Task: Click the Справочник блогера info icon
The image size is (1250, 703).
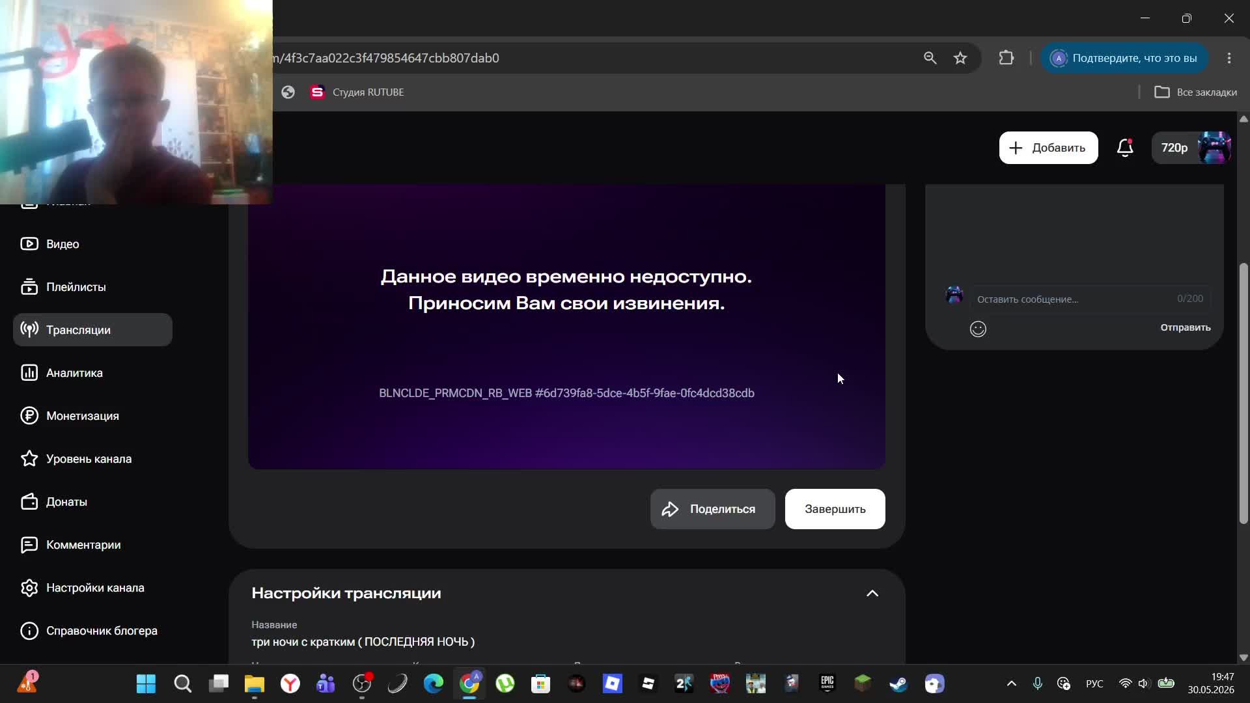Action: click(29, 631)
